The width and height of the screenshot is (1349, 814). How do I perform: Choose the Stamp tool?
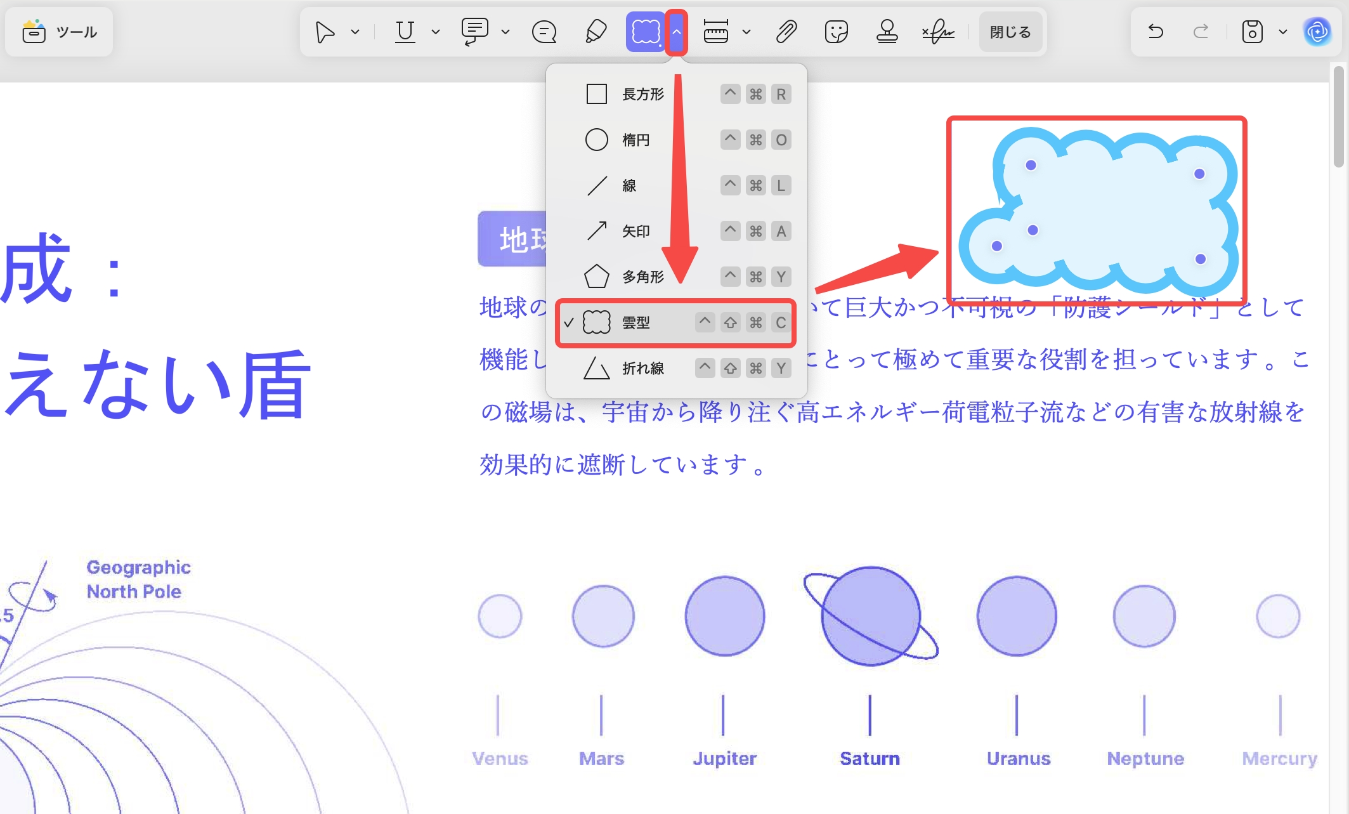(887, 31)
